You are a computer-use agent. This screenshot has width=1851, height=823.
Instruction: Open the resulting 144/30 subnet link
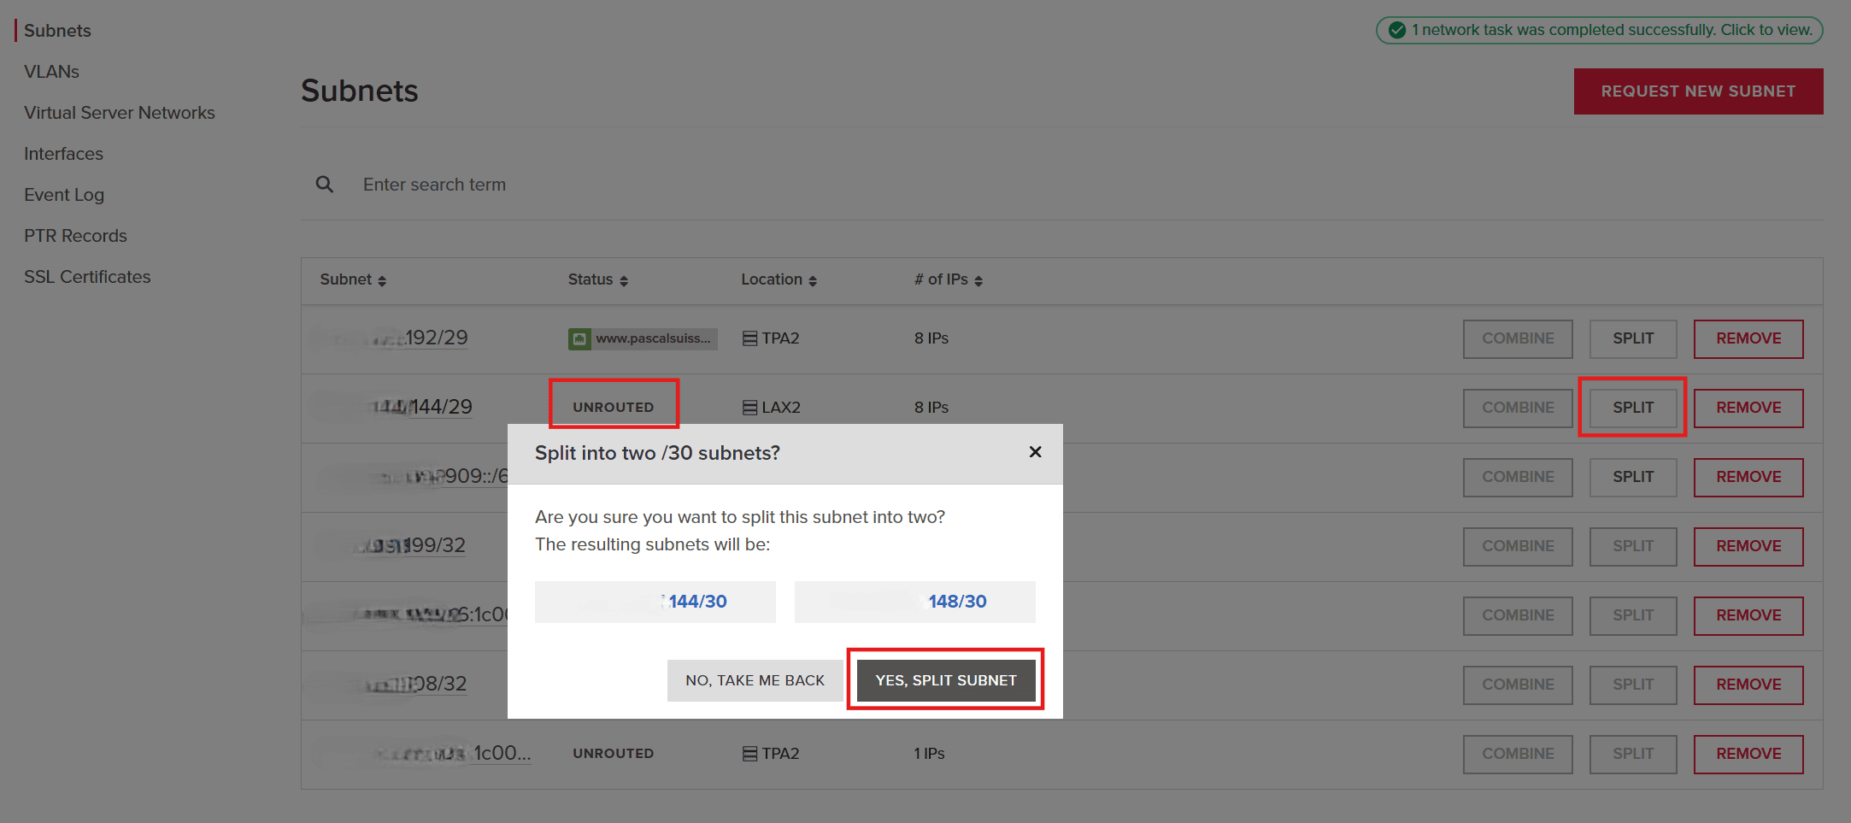coord(696,602)
